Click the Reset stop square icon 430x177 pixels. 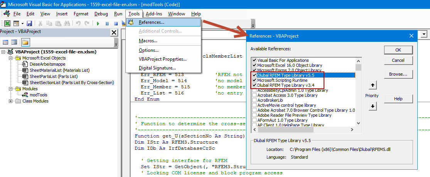pos(116,23)
